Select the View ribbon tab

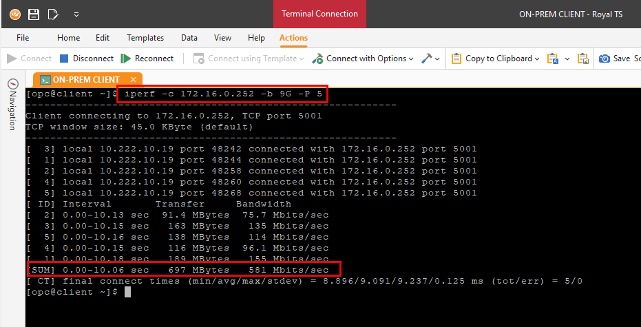[x=222, y=38]
